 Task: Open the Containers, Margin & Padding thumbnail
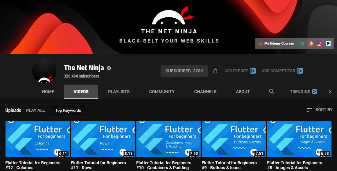pos(168,139)
